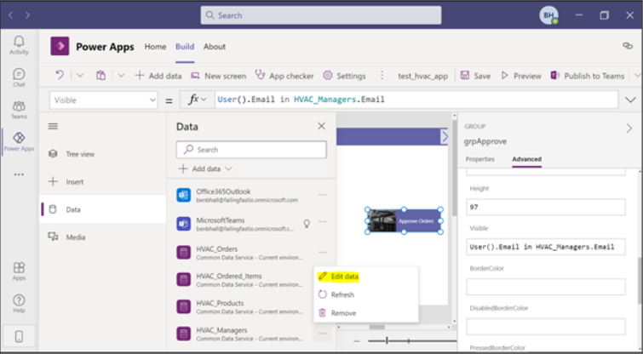Select Edit data from context menu
Image resolution: width=643 pixels, height=354 pixels.
[x=339, y=277]
